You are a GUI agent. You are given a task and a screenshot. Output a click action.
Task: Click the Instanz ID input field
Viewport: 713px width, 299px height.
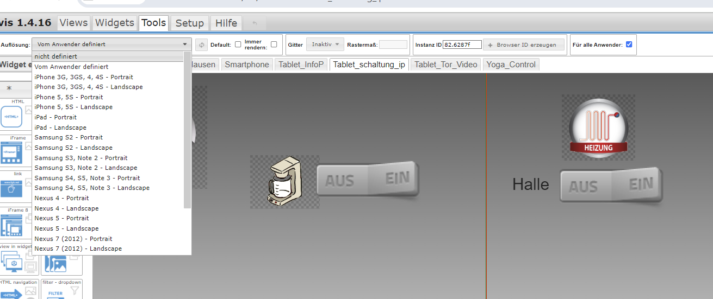[x=462, y=44]
